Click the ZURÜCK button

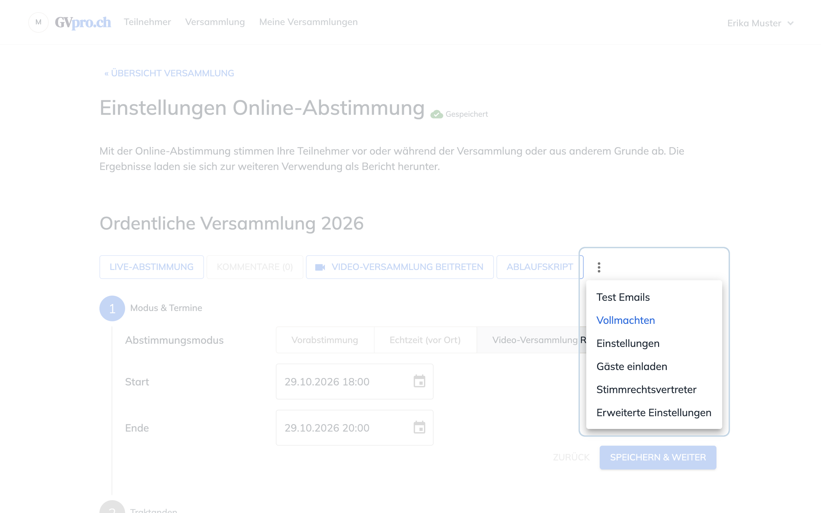click(x=571, y=457)
